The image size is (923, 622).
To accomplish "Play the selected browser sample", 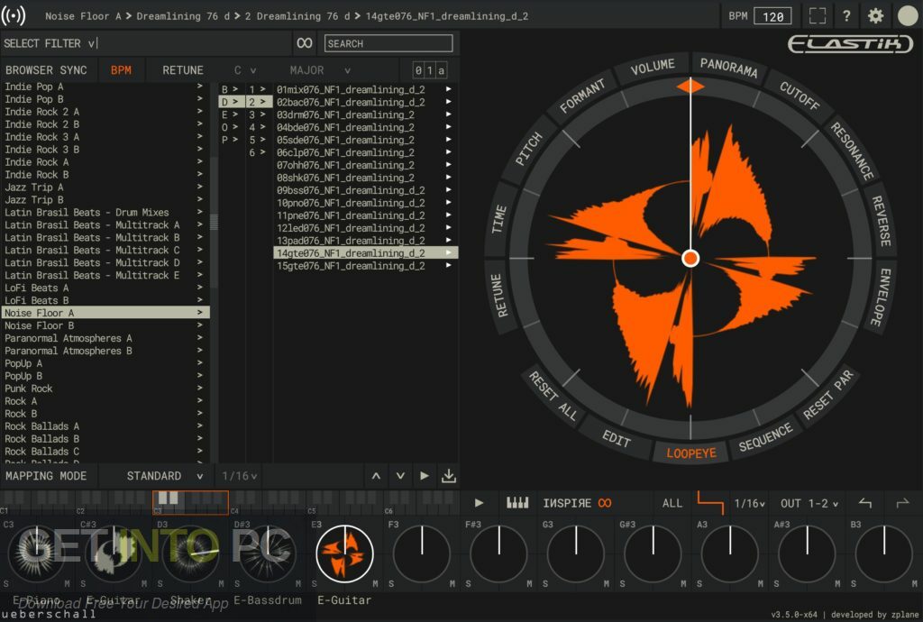I will coord(424,475).
